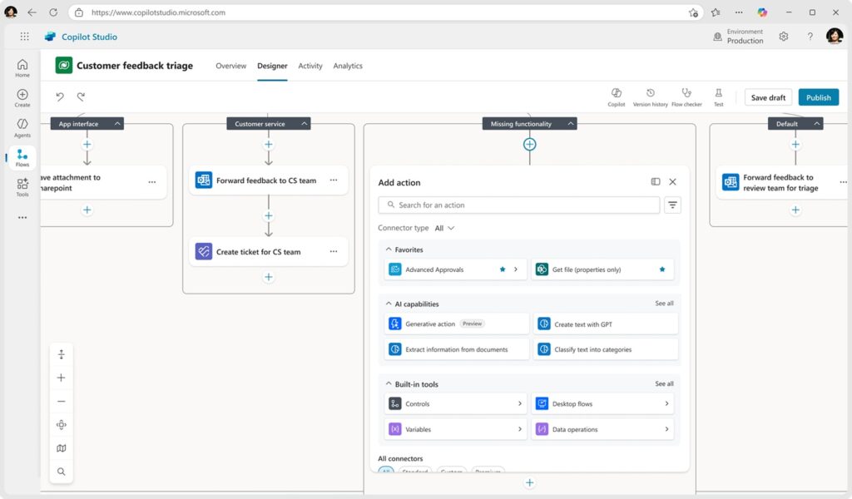This screenshot has width=852, height=499.
Task: Open the Flows section in the left sidebar
Action: click(x=22, y=156)
